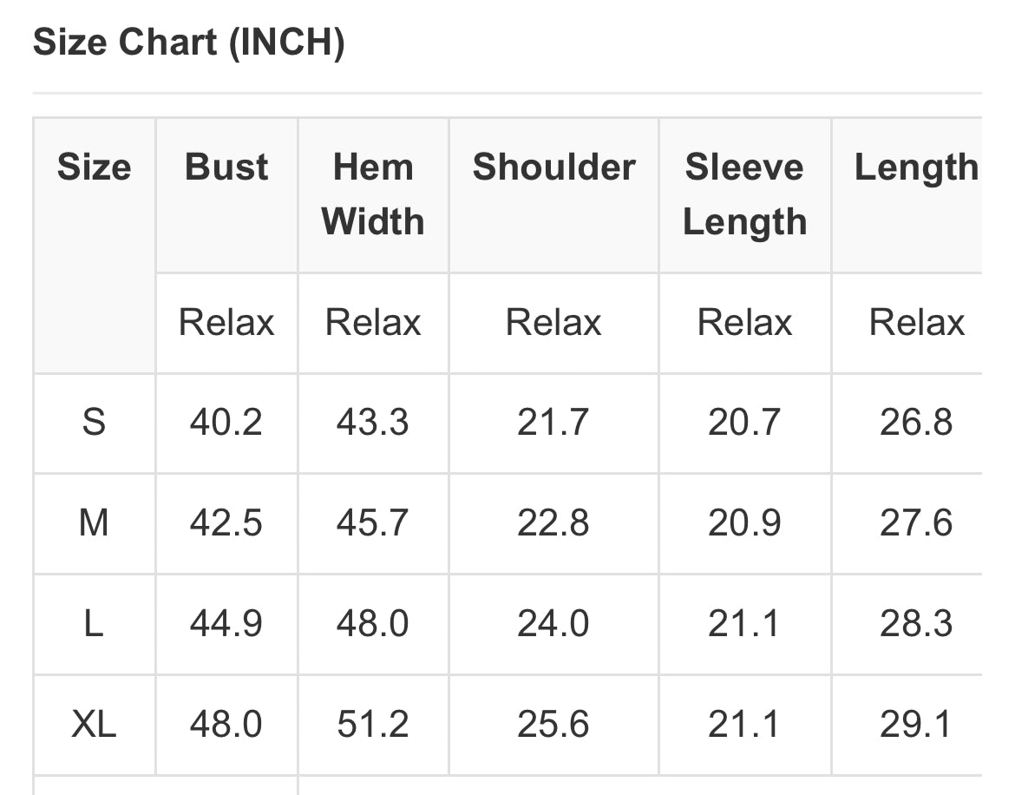The height and width of the screenshot is (795, 1015).
Task: Select the M size row label
Action: coord(94,522)
